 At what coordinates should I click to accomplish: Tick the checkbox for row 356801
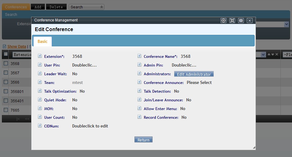[6, 91]
